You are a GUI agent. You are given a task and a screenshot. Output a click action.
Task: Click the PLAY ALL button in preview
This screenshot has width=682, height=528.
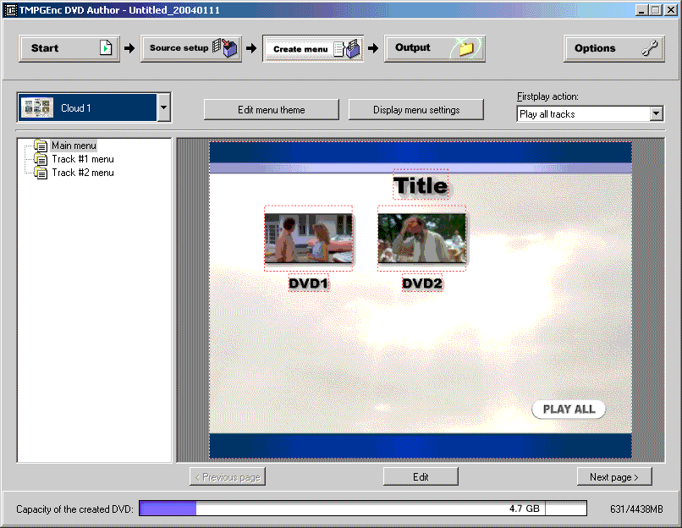coord(569,410)
